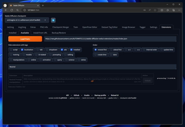
Task: Click the extension index URL field
Action: click(110, 39)
